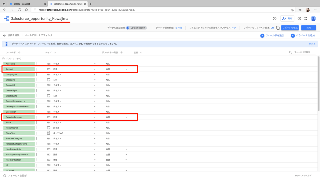Click 共有 share button
Image resolution: width=320 pixels, height=180 pixels.
click(x=287, y=19)
